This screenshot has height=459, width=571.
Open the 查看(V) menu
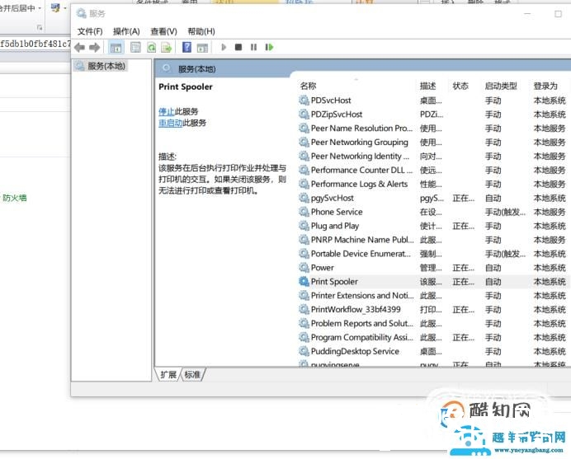point(163,31)
